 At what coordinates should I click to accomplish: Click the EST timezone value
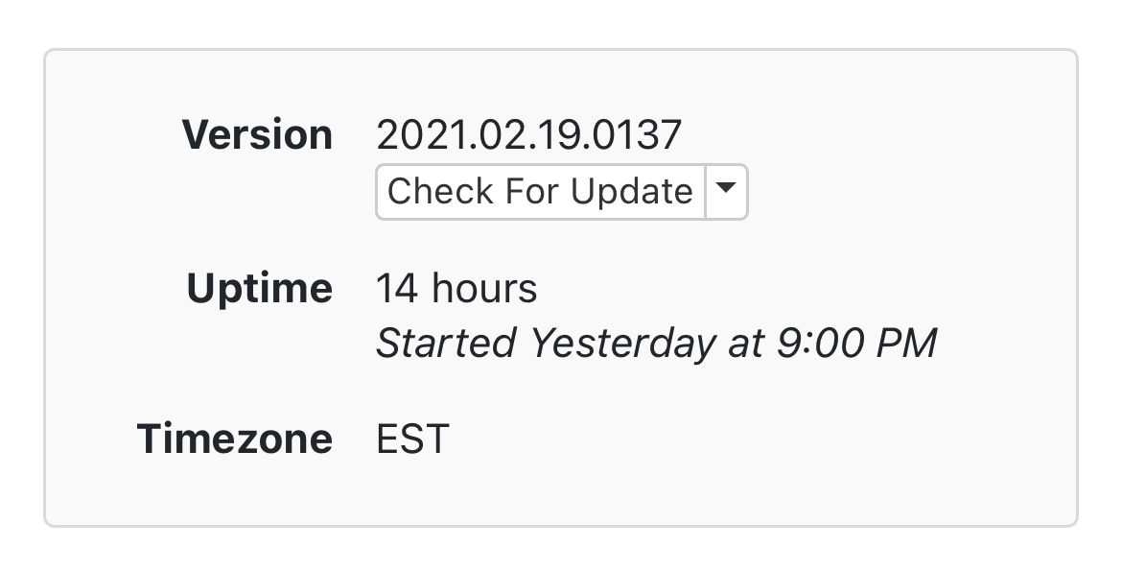click(x=412, y=439)
